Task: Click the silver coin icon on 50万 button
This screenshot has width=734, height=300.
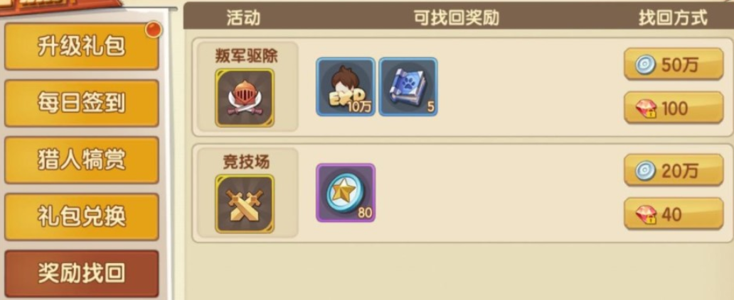Action: point(646,65)
